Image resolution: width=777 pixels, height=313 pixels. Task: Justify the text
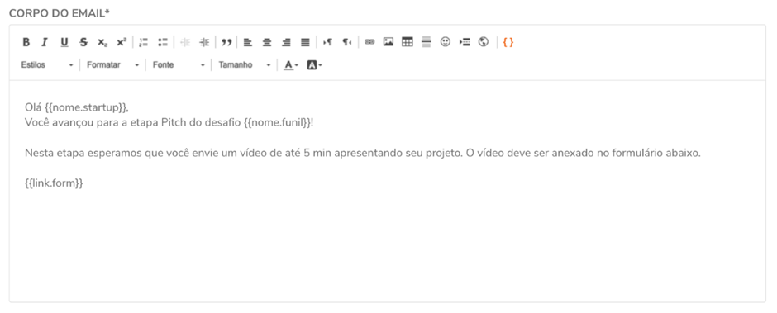pos(305,43)
